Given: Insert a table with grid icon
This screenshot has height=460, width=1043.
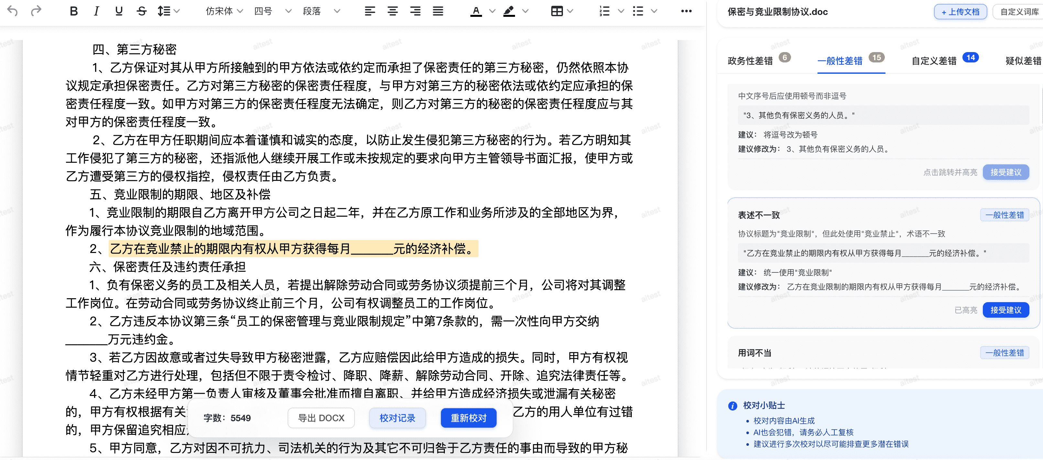Looking at the screenshot, I should 557,11.
